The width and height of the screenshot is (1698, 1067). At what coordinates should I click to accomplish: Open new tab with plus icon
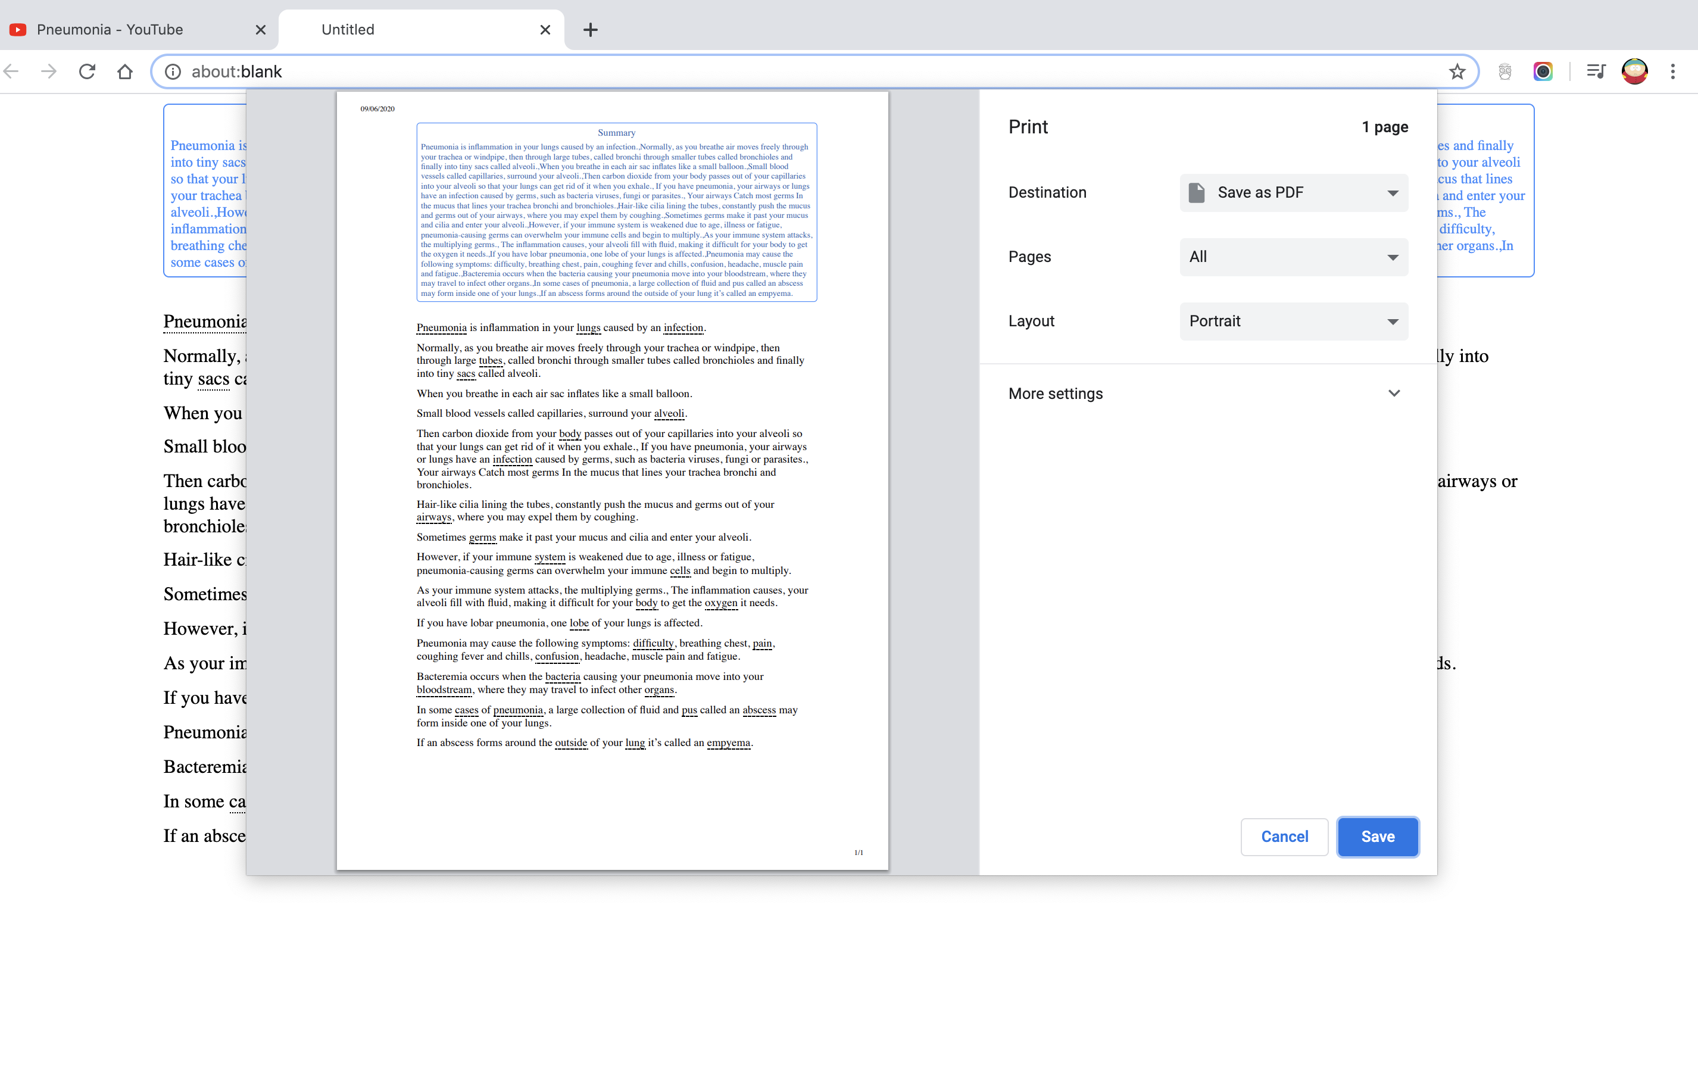pyautogui.click(x=591, y=30)
